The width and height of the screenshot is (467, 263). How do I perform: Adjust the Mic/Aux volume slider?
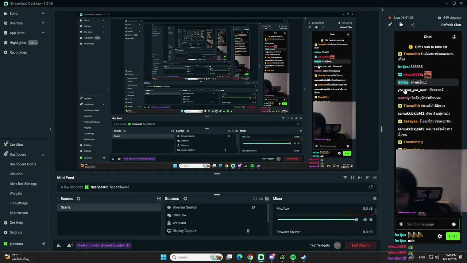(x=317, y=220)
